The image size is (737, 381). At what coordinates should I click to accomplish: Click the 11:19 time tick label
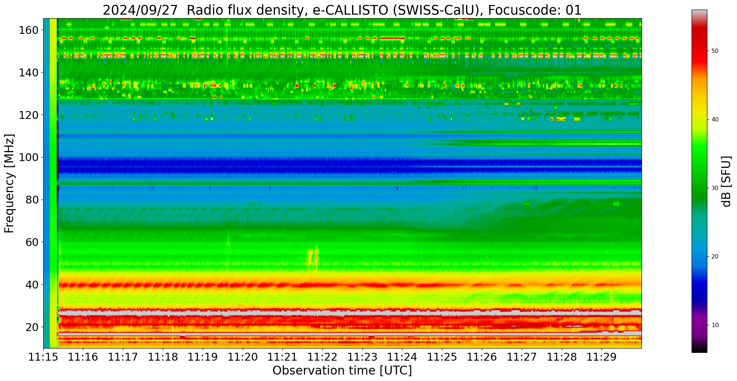pos(203,357)
